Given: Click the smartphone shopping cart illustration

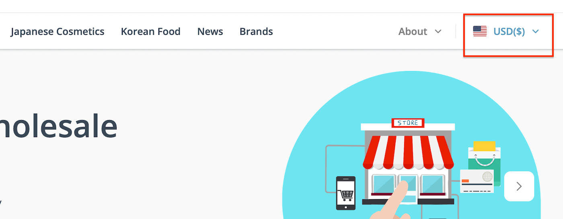Looking at the screenshot, I should tap(346, 193).
